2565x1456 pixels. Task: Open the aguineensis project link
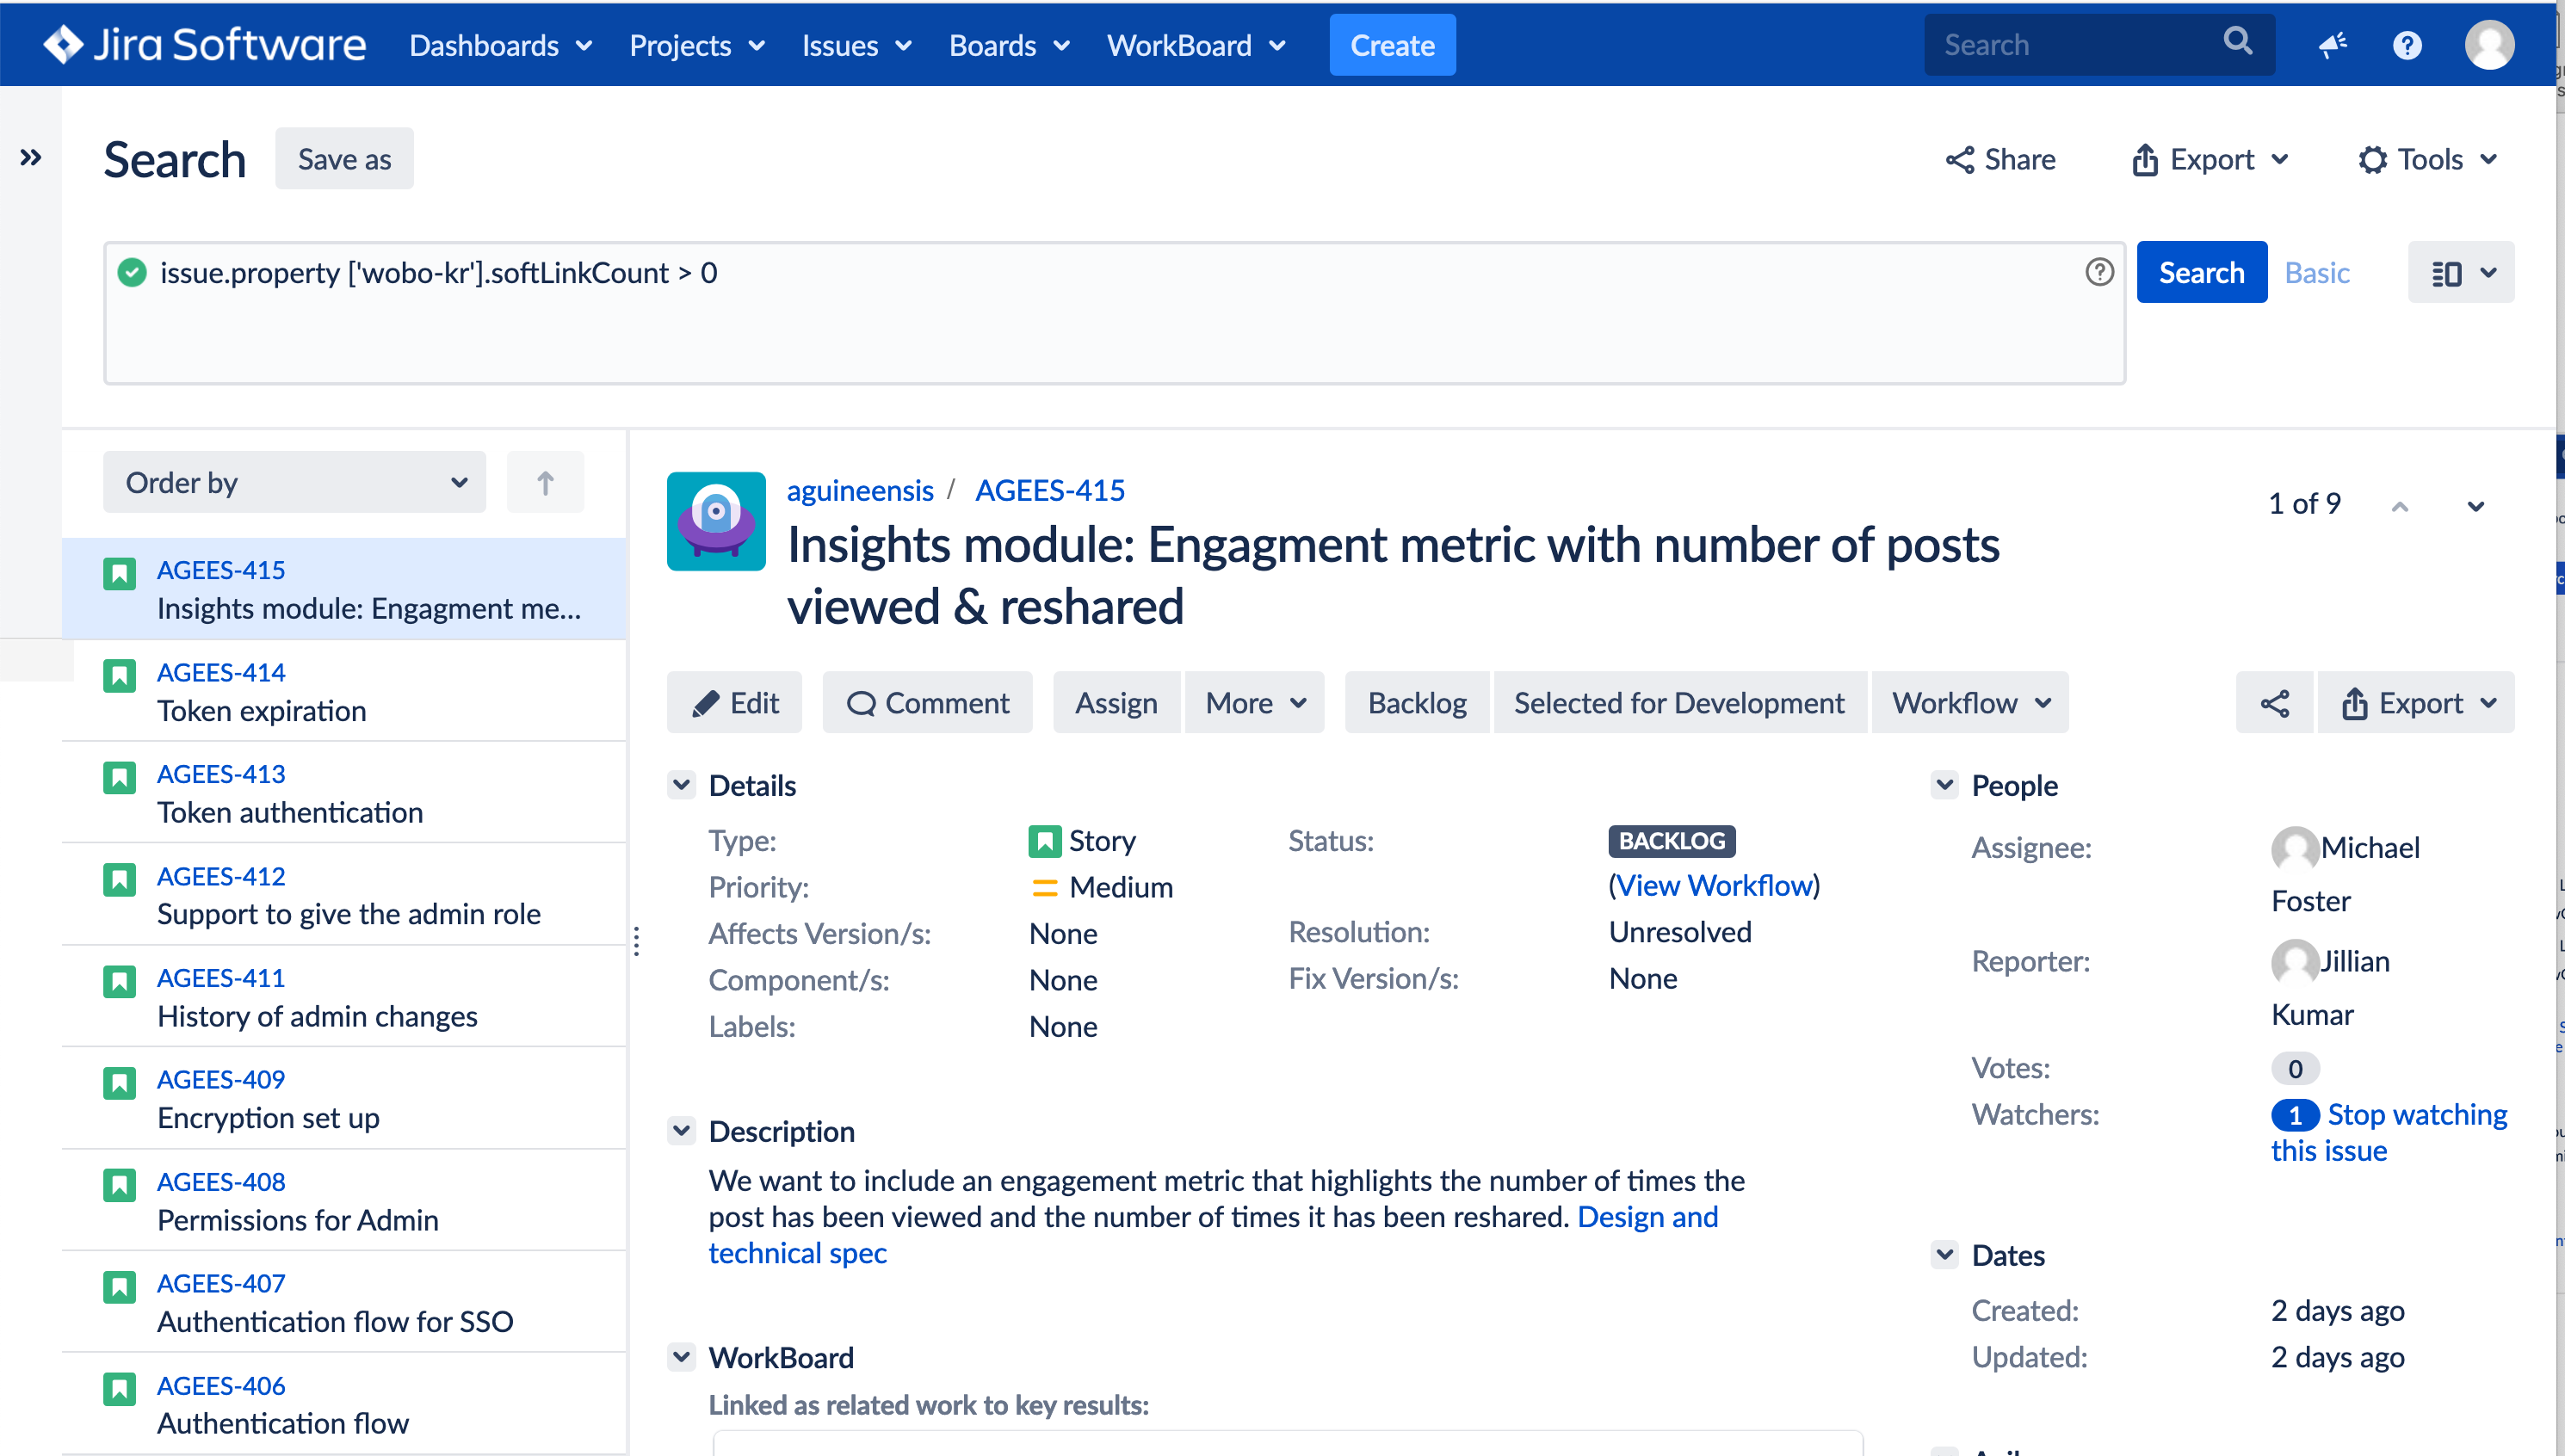pos(860,490)
